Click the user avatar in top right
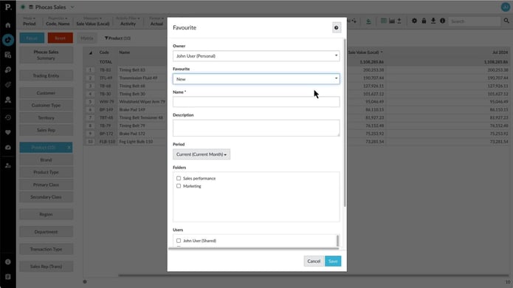The height and width of the screenshot is (288, 513). click(505, 7)
